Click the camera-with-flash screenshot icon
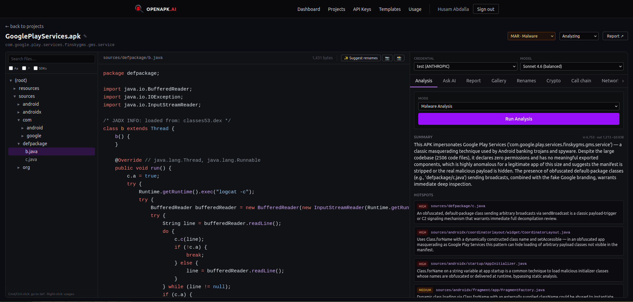 click(x=399, y=58)
